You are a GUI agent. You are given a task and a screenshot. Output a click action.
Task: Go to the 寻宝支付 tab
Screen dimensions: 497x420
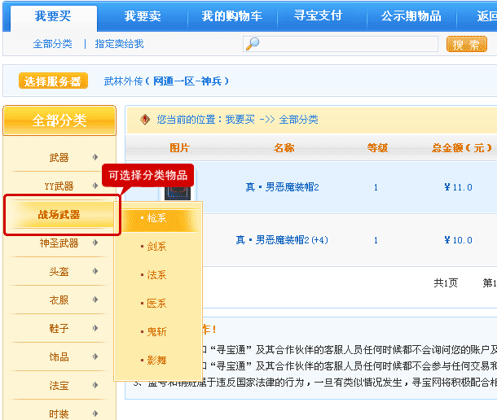point(319,17)
